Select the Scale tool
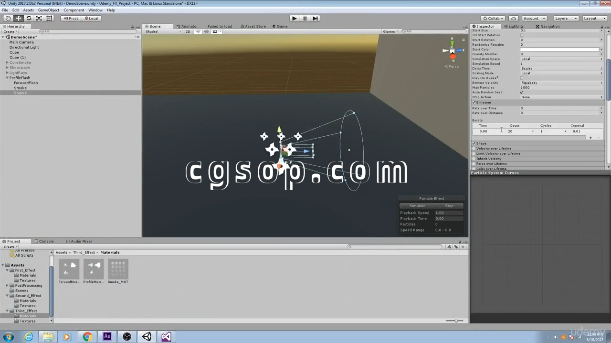 coord(39,18)
